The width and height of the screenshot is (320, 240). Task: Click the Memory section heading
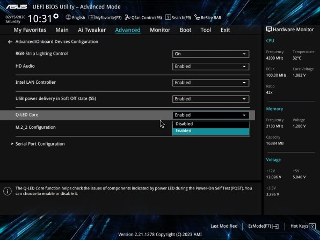[274, 109]
